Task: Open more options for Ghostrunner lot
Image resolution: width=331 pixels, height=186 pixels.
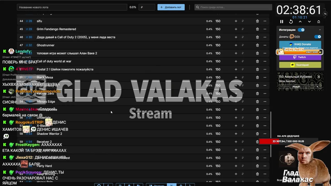Action: coord(265,45)
